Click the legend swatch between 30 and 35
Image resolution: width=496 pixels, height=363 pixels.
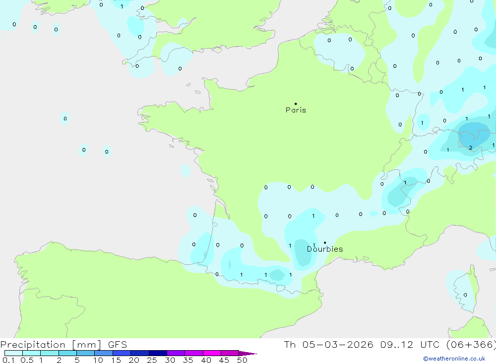pyautogui.click(x=176, y=353)
